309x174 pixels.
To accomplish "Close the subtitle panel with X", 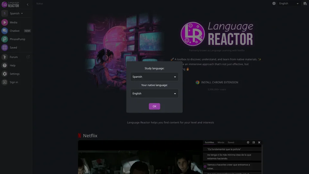I will pyautogui.click(x=259, y=142).
